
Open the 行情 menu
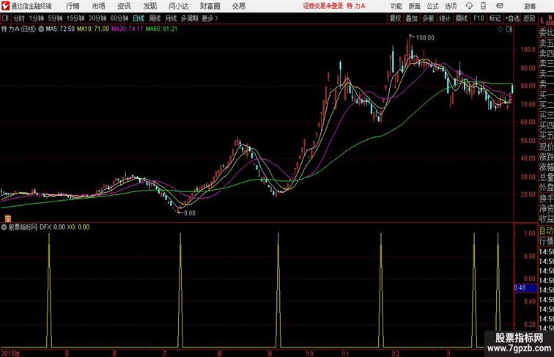pyautogui.click(x=73, y=6)
